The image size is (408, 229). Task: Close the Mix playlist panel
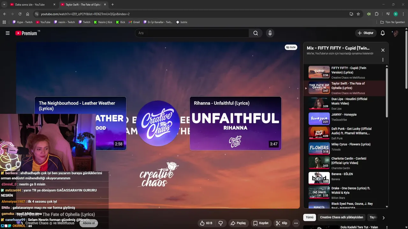click(x=383, y=50)
